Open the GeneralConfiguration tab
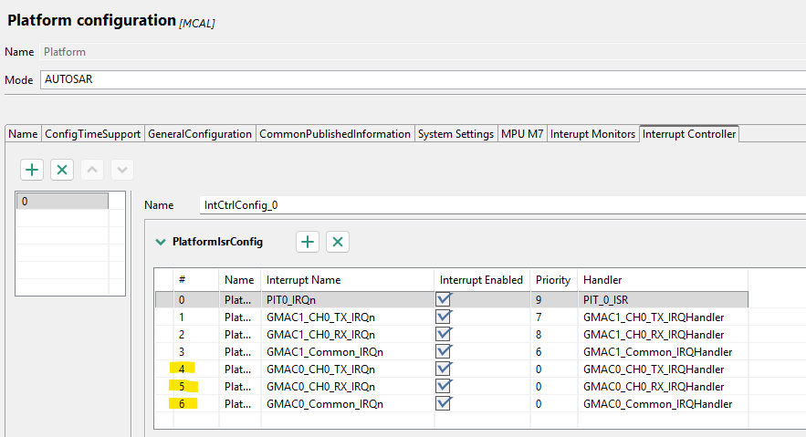The width and height of the screenshot is (806, 437). 200,134
